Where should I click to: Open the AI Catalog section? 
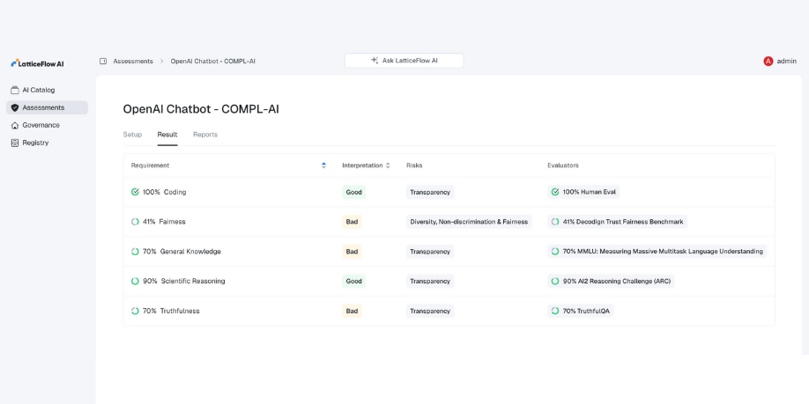[47, 90]
